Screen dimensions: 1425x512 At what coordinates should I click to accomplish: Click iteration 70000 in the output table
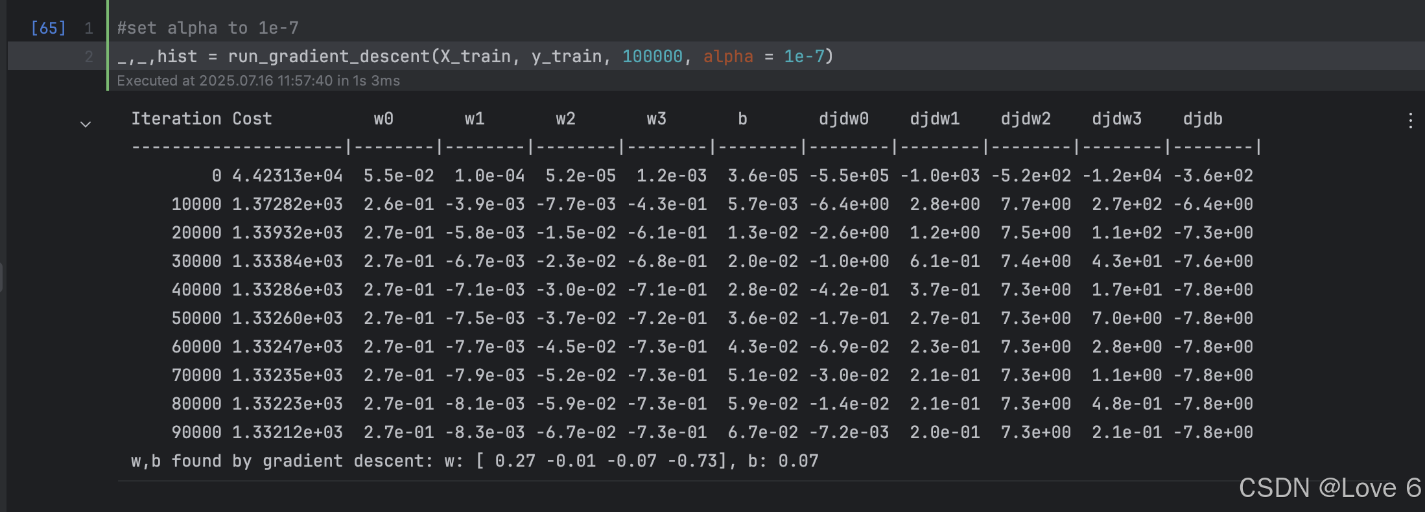[196, 375]
